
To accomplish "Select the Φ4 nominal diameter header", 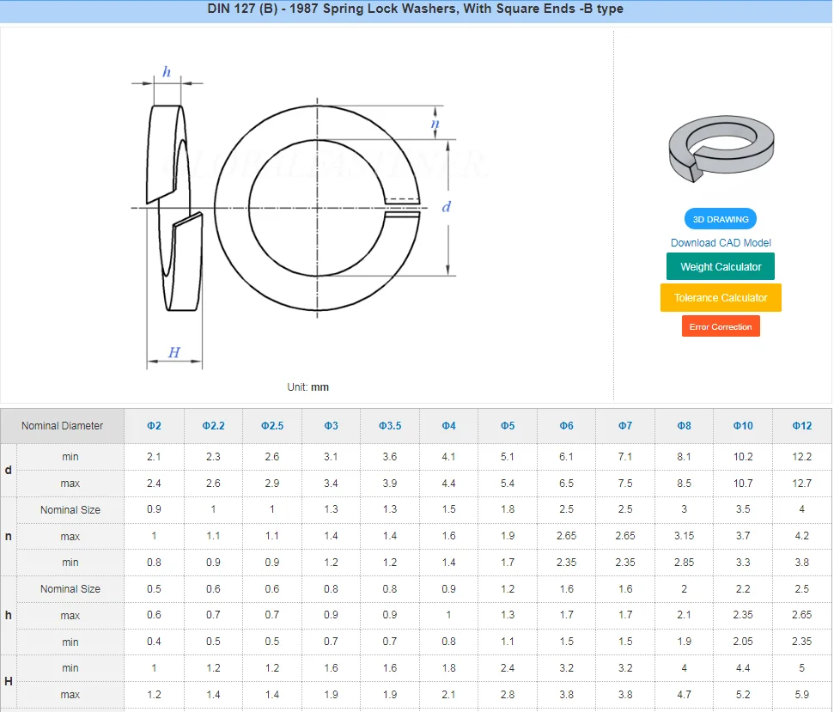I will click(448, 426).
